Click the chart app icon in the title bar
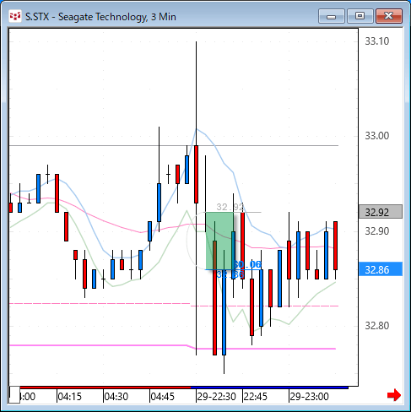This screenshot has width=411, height=412. coord(15,16)
